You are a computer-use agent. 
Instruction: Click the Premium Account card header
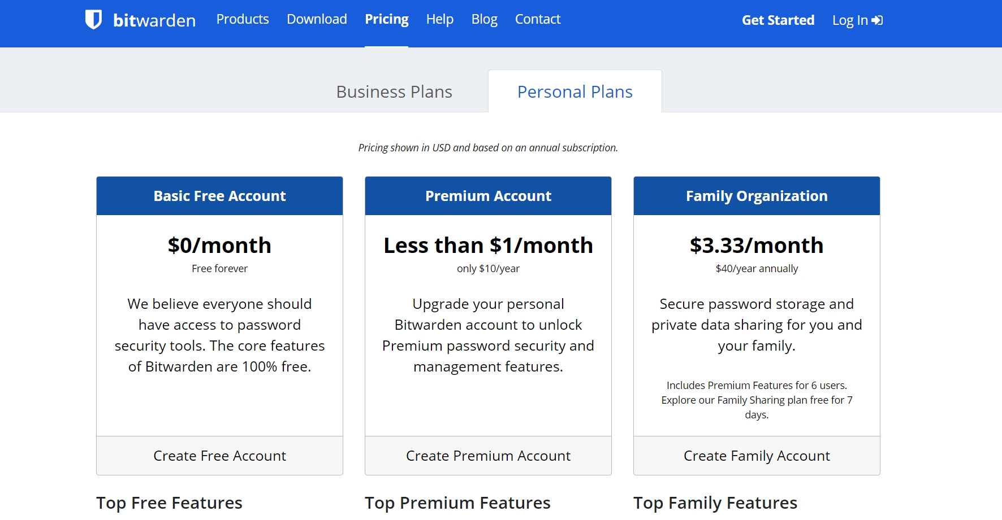click(489, 196)
